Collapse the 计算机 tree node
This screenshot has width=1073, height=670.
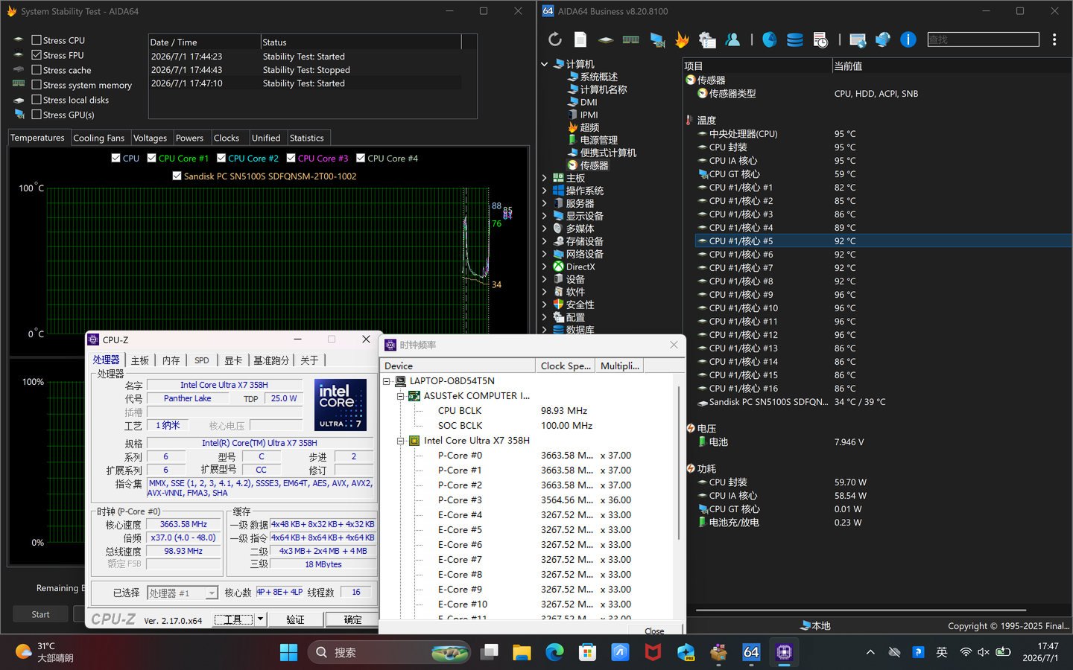545,65
